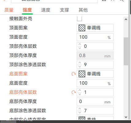The height and width of the screenshot is (123, 131).
Task: Decrease 顶部壳体层数 with down arrow
Action: [x=80, y=48]
